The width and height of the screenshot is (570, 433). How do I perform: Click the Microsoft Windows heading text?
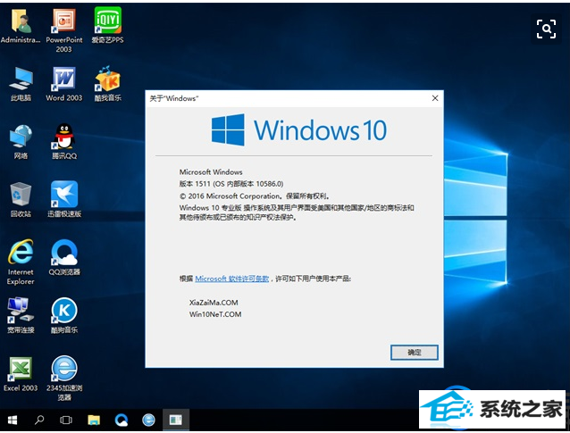pos(211,171)
